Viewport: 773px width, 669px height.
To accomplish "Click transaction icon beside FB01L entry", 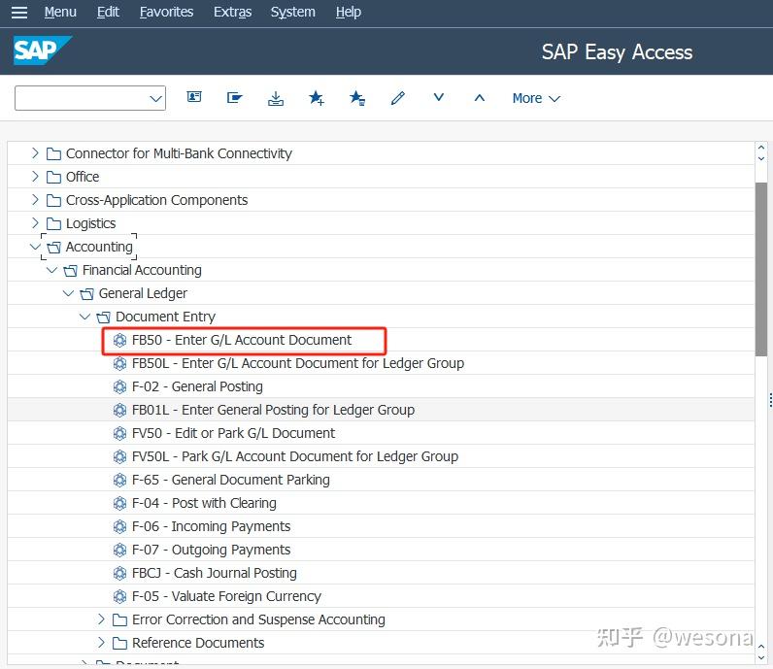I will (x=119, y=410).
